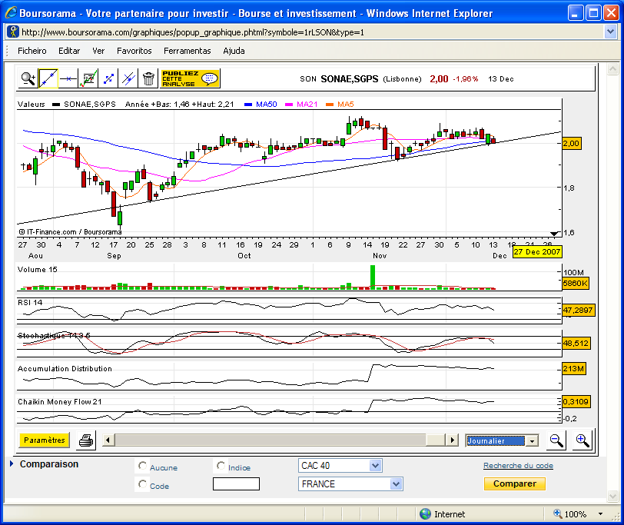Image resolution: width=624 pixels, height=525 pixels.
Task: Select the zoom magnifier tool in chart toolbar
Action: coord(28,78)
